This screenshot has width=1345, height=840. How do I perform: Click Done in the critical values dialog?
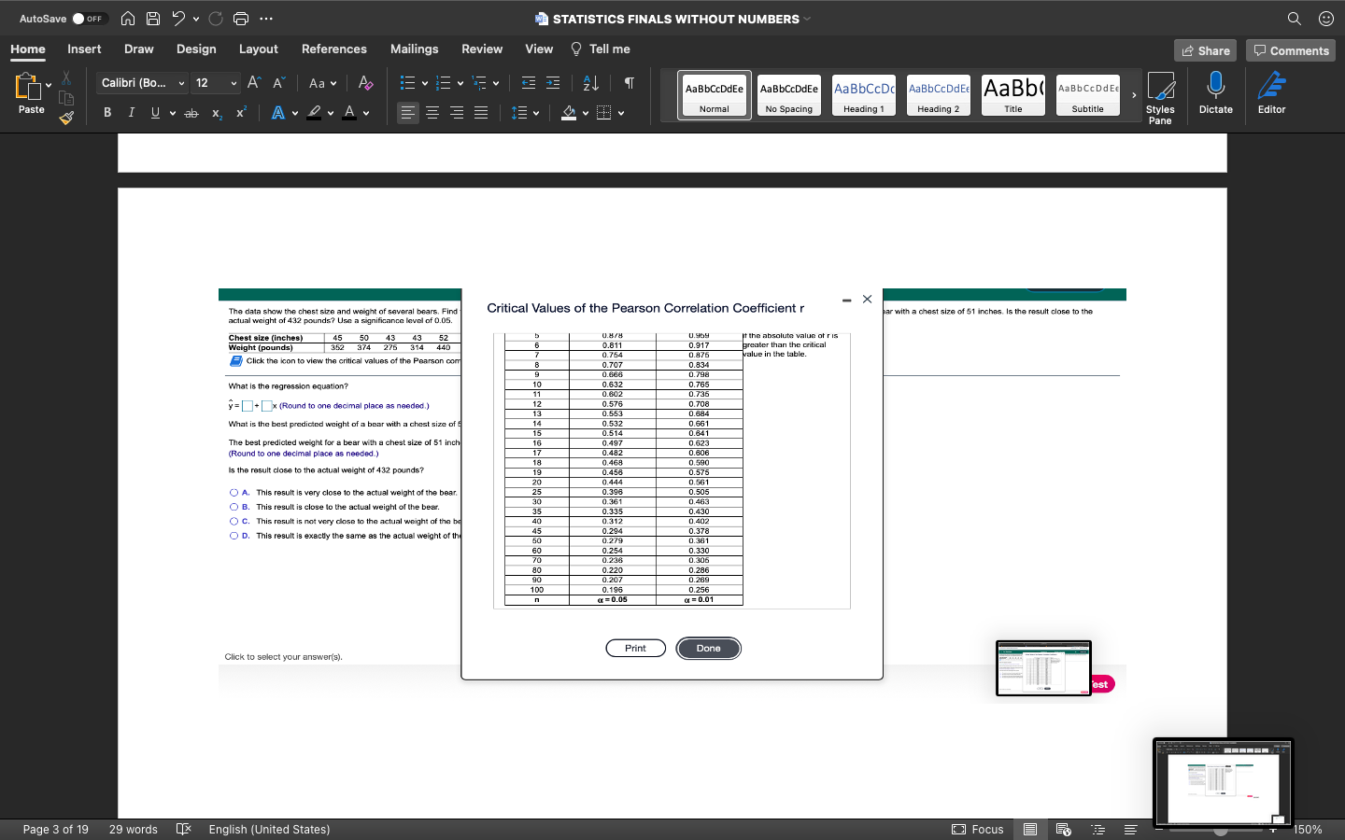tap(708, 649)
